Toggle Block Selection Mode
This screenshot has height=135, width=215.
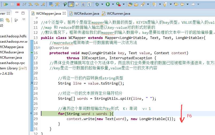(x=83, y=4)
